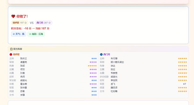Open general 霍去病 in the left lineup
The height and width of the screenshot is (105, 194).
pyautogui.click(x=23, y=84)
